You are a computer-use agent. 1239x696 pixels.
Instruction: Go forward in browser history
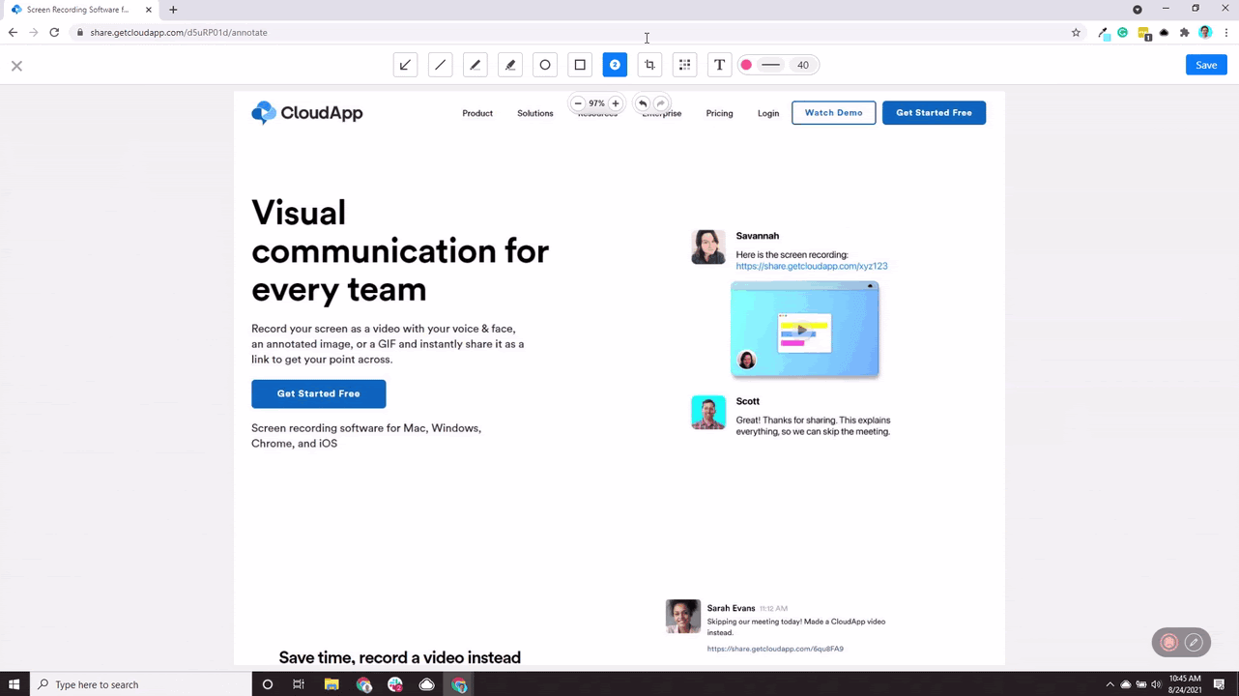point(34,32)
